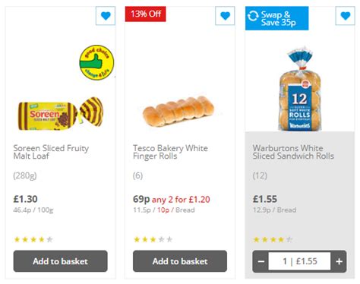
Task: Click the Warburtons quantity field showing 1 | £1.55
Action: [300, 261]
